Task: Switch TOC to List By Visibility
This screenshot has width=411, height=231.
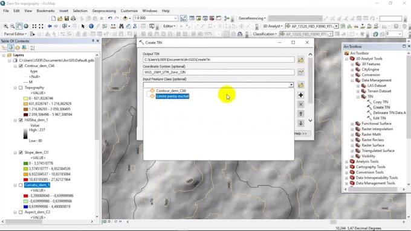Action: [x=18, y=48]
